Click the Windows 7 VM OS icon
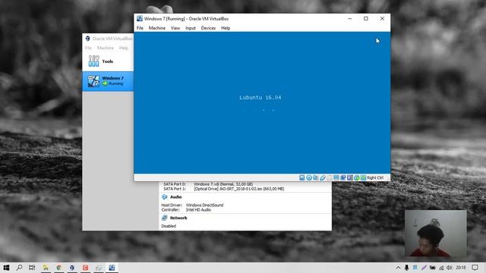Viewport: 486px width, 273px height. point(93,81)
